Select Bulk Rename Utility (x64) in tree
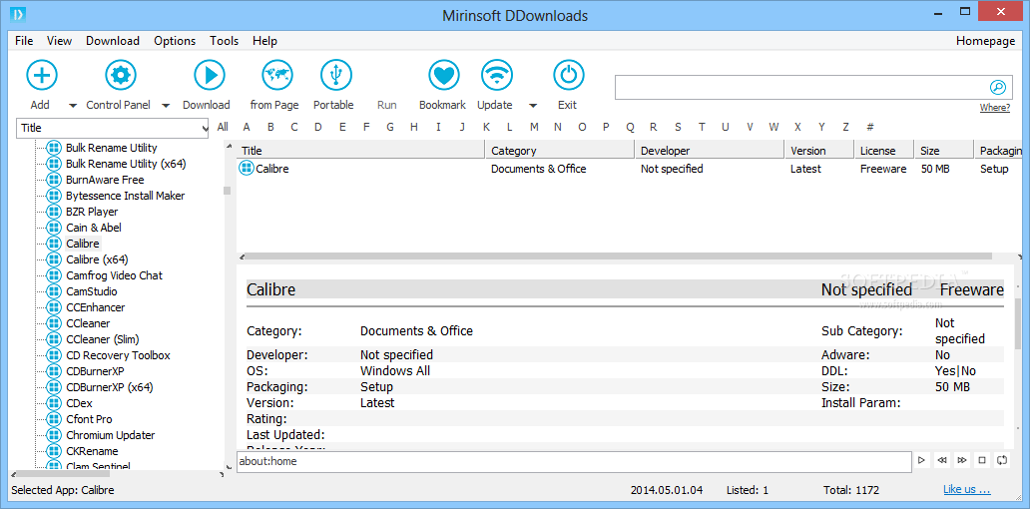The width and height of the screenshot is (1030, 509). (x=126, y=164)
